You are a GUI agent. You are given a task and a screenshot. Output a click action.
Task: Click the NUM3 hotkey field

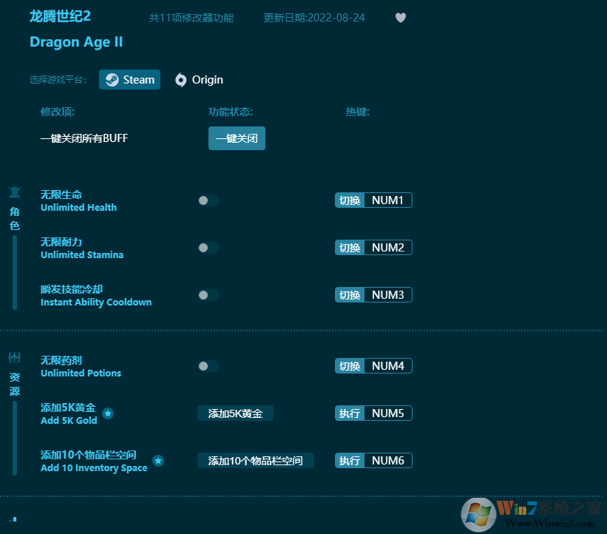click(x=388, y=294)
